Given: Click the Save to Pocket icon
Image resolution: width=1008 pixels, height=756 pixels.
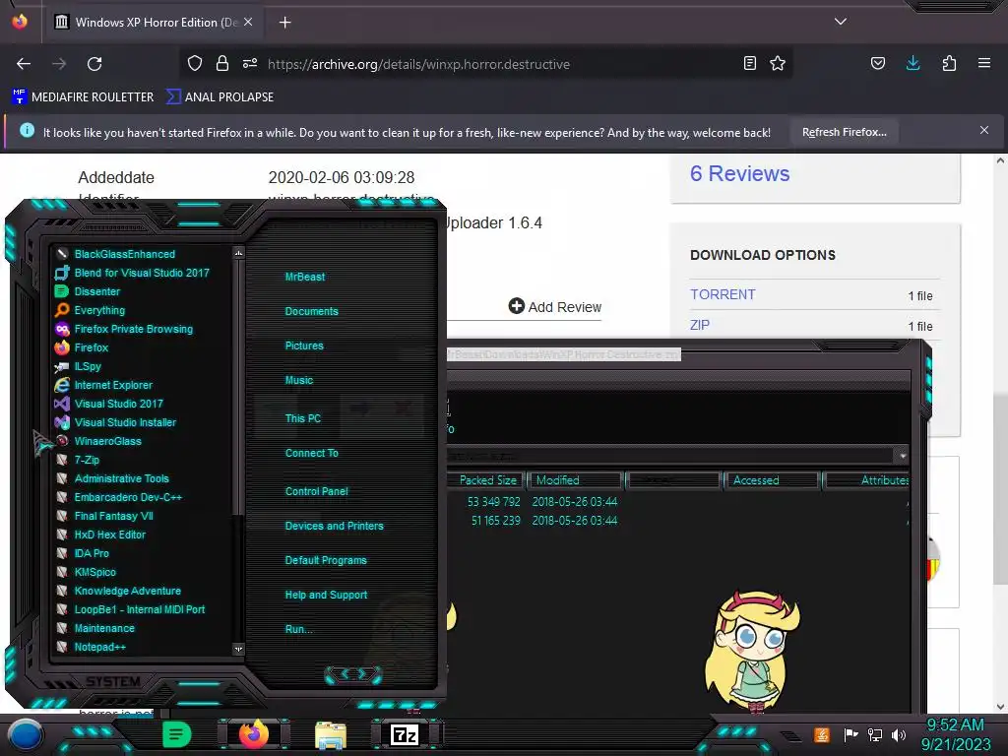Looking at the screenshot, I should [877, 63].
